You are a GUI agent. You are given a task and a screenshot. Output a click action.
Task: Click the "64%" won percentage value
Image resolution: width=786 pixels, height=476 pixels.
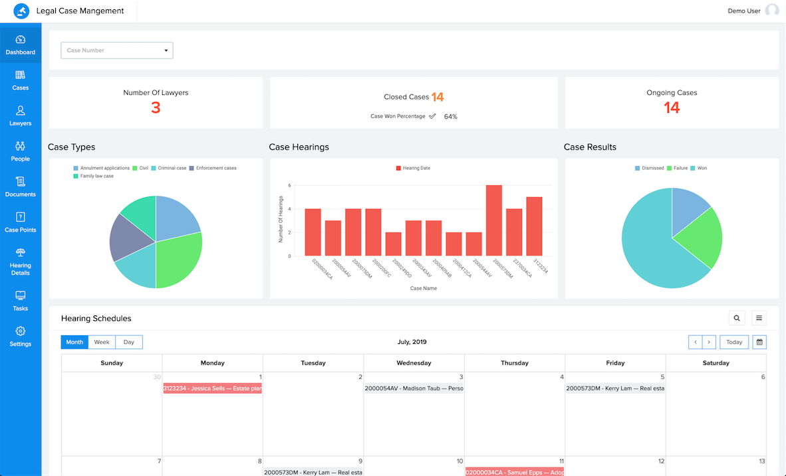point(451,117)
